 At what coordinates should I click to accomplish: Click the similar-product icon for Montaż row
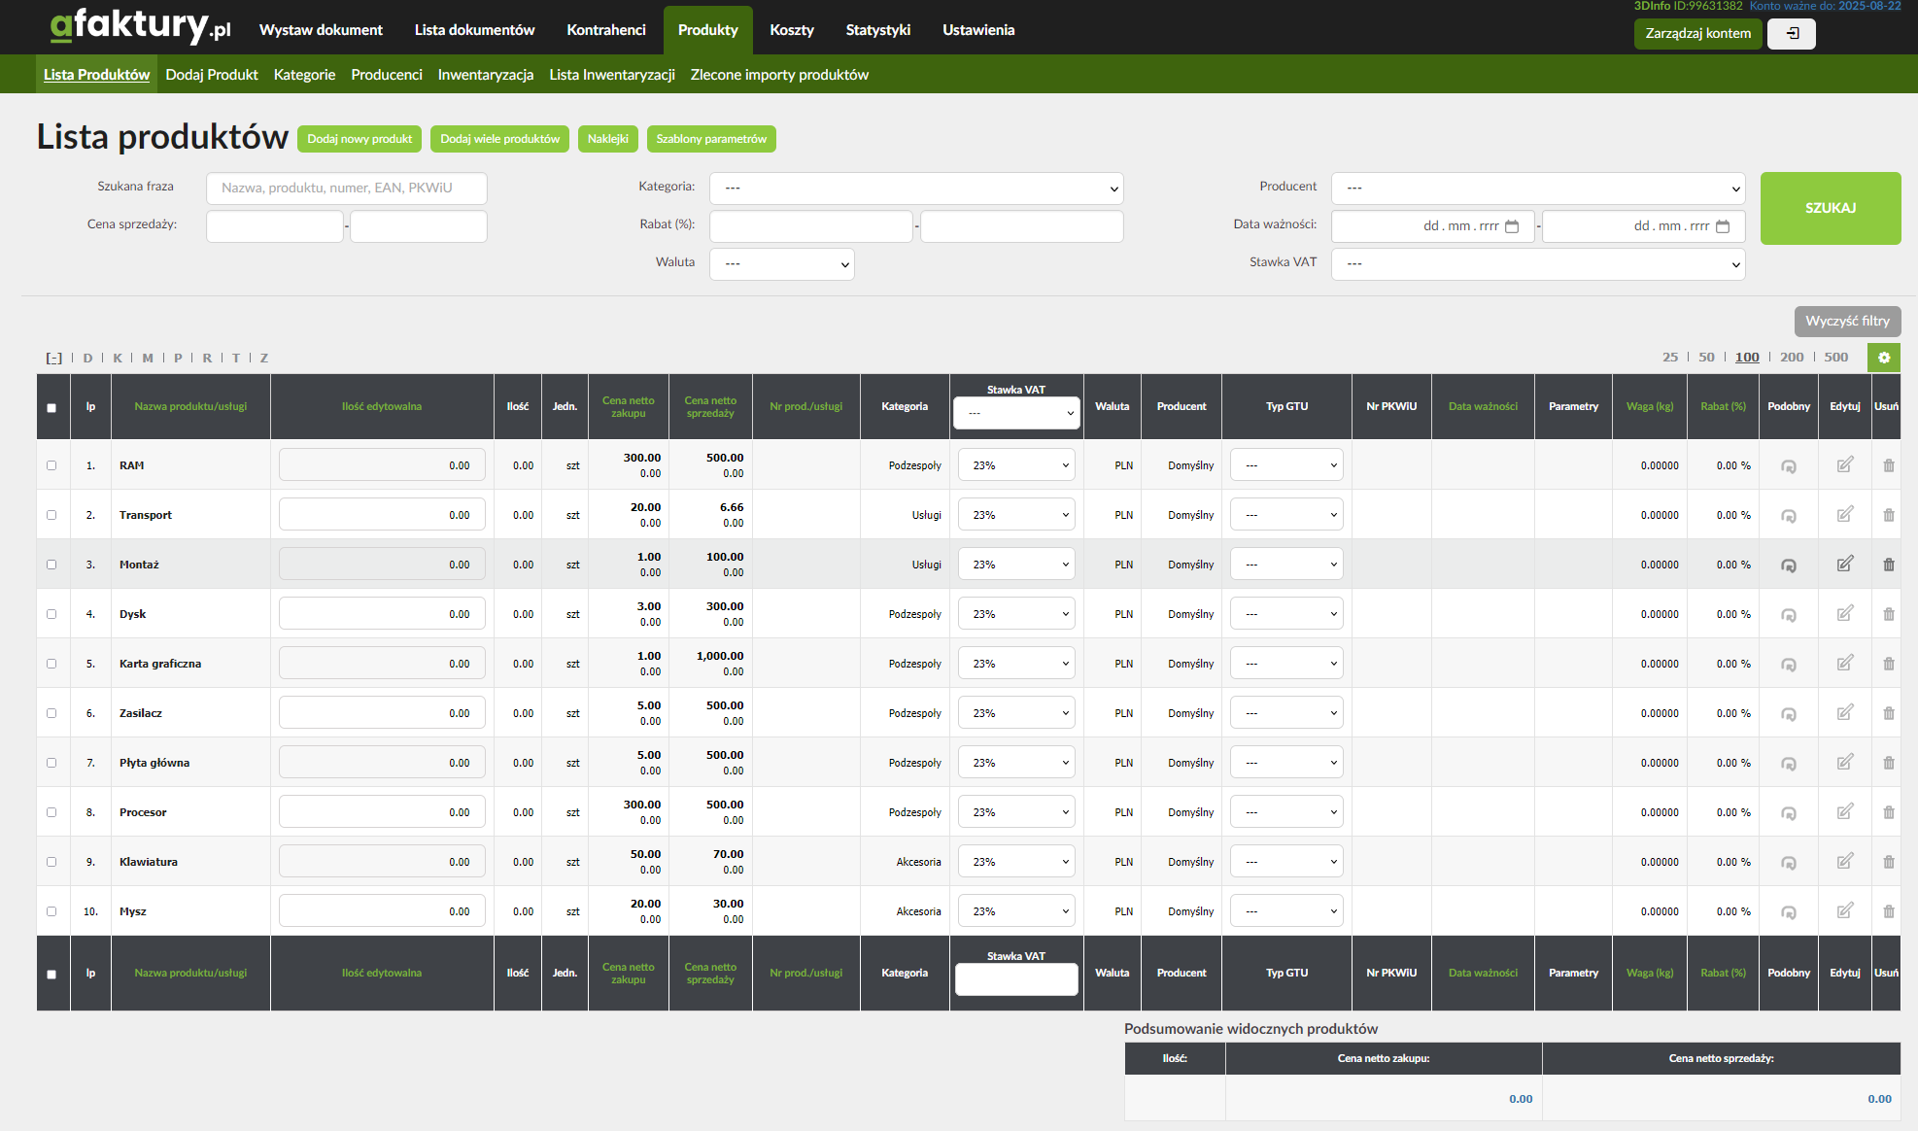[x=1788, y=565]
